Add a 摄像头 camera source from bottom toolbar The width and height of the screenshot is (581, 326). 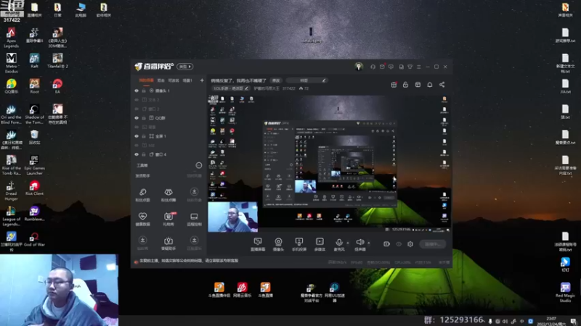coord(278,242)
